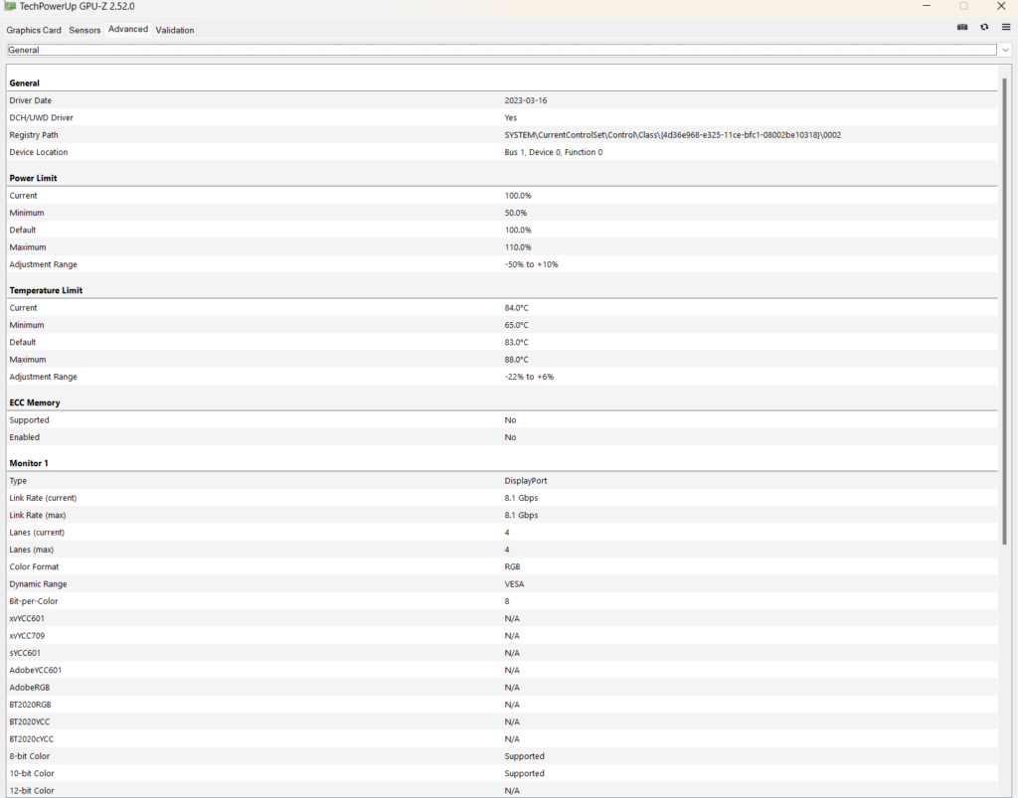Open the General category dropdown

[x=508, y=50]
